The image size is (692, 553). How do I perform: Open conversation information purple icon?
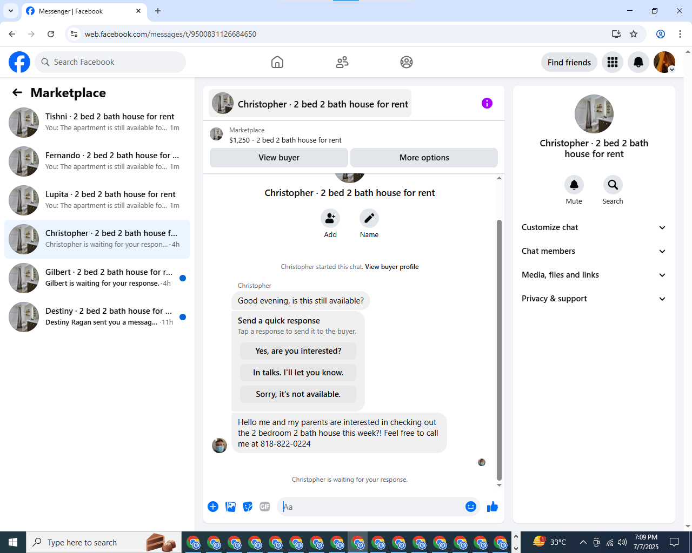(x=487, y=103)
